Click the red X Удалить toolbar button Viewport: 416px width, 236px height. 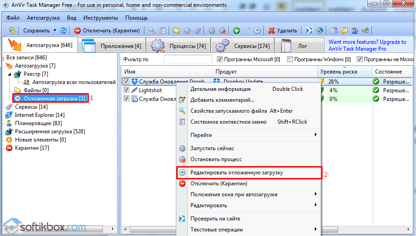tap(282, 31)
